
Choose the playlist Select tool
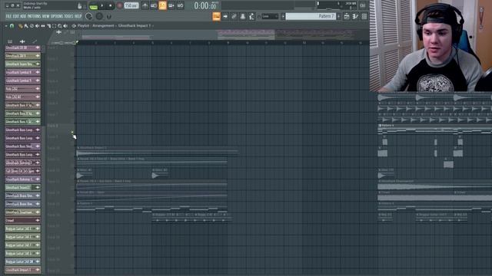[54, 26]
